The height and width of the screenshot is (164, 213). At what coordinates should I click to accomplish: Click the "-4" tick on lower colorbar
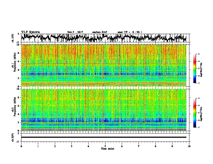pyautogui.click(x=198, y=106)
